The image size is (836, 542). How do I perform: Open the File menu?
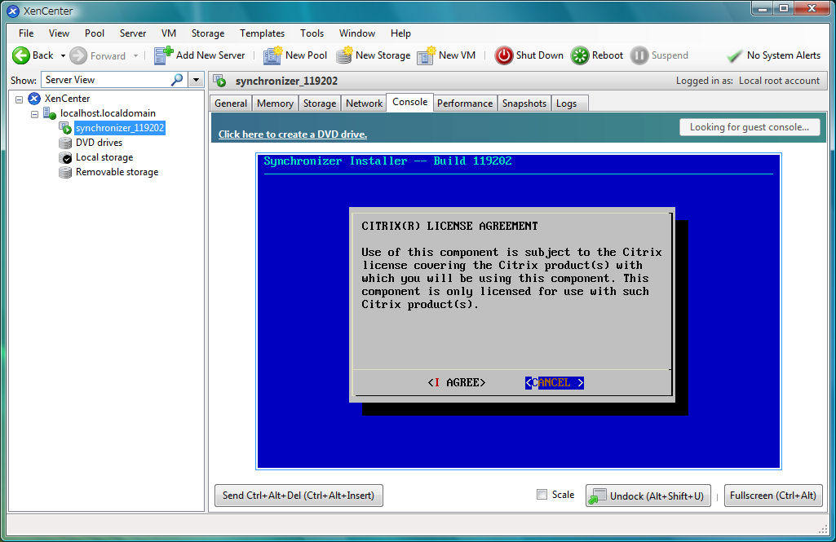tap(25, 33)
